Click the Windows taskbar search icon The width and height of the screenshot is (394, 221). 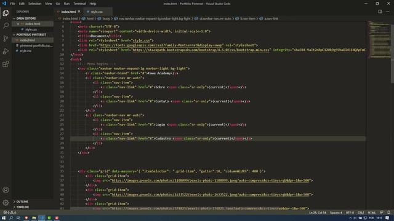(x=11, y=218)
